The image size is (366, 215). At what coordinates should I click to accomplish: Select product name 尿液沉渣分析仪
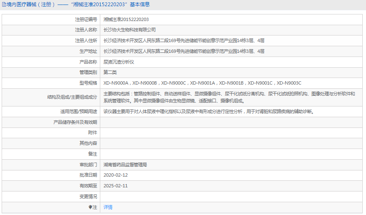(x=119, y=62)
